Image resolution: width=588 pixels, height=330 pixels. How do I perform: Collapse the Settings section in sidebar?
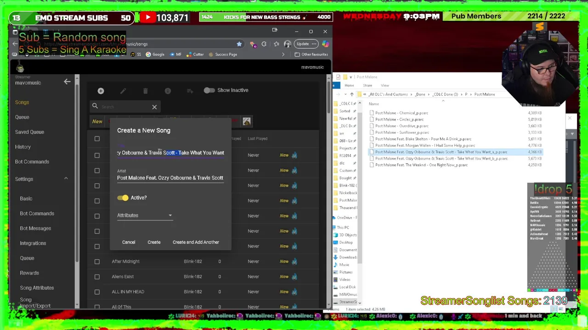(66, 179)
